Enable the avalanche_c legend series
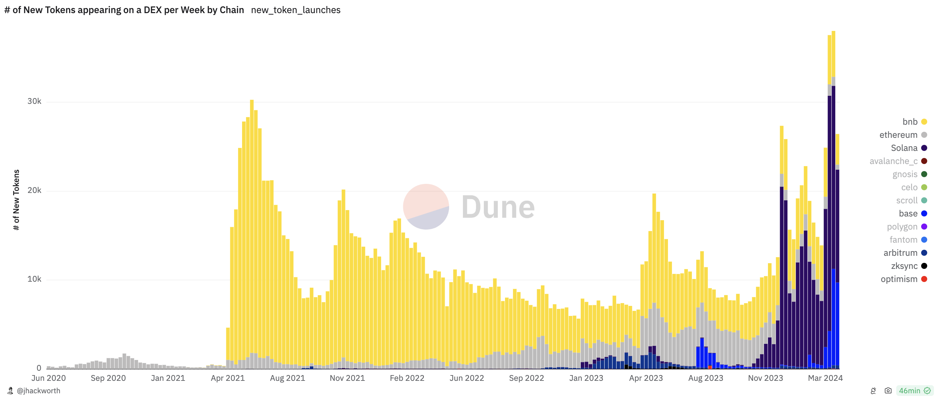The height and width of the screenshot is (402, 940). (x=893, y=161)
